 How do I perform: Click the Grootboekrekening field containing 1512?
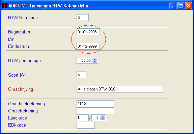95,104
